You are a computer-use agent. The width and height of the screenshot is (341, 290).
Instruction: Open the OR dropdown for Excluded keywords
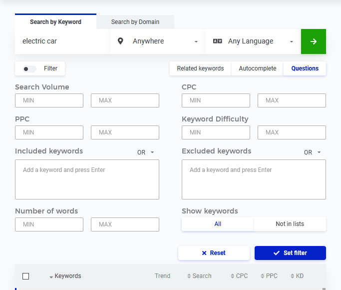pyautogui.click(x=313, y=152)
